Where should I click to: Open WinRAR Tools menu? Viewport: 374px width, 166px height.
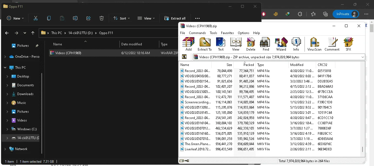213,33
